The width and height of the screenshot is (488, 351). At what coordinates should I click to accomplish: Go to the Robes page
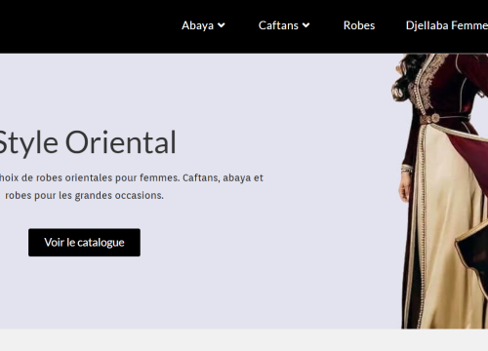pyautogui.click(x=359, y=25)
